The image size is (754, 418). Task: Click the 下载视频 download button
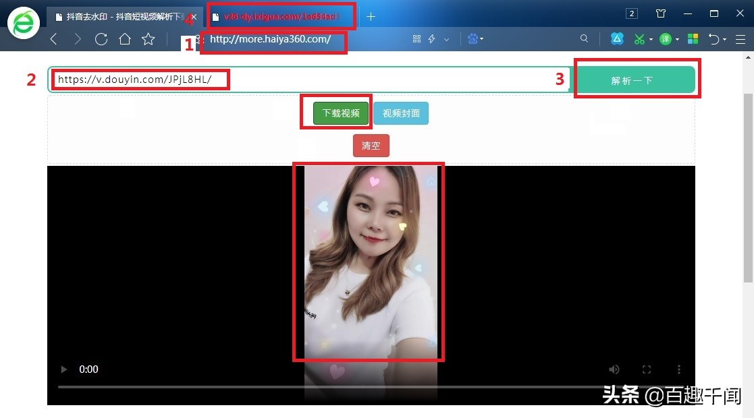pos(341,113)
